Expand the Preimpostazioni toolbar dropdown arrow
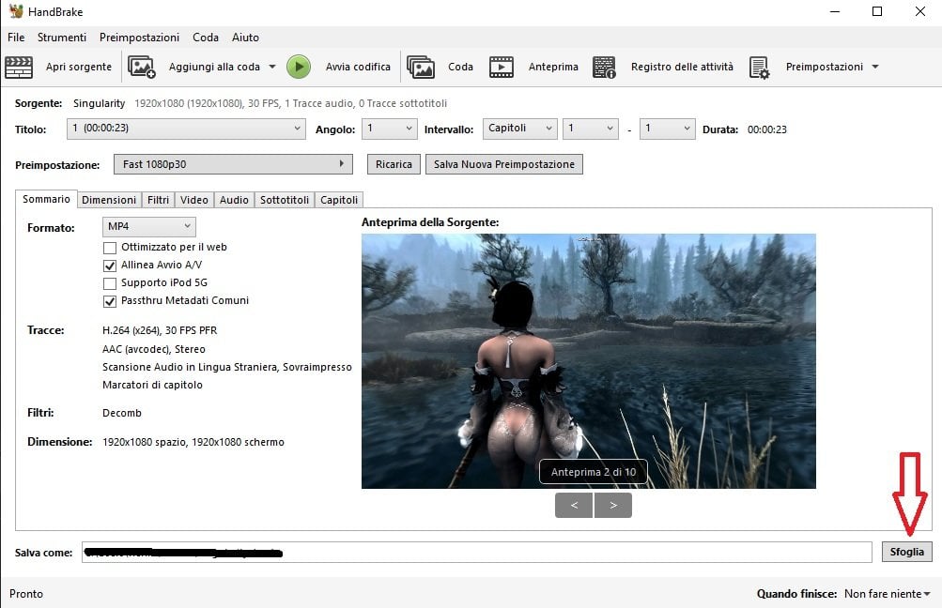Screen dimensions: 942x608 click(875, 67)
